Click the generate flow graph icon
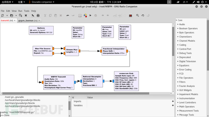 [x=85, y=15]
